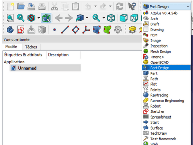Viewport: 193px width, 145px height.
Task: Click the Refresh recompute icon
Action: pos(120,6)
